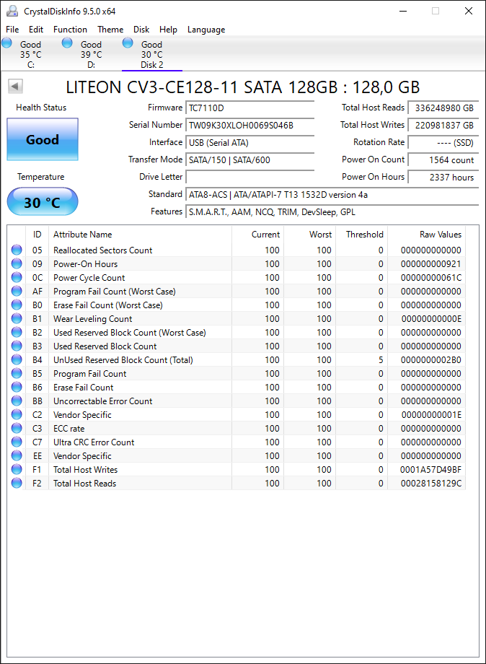
Task: Open the Edit menu
Action: (36, 29)
